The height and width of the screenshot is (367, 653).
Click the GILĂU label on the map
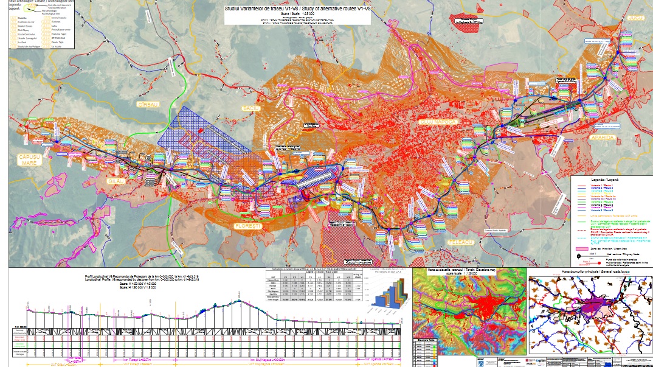point(116,181)
